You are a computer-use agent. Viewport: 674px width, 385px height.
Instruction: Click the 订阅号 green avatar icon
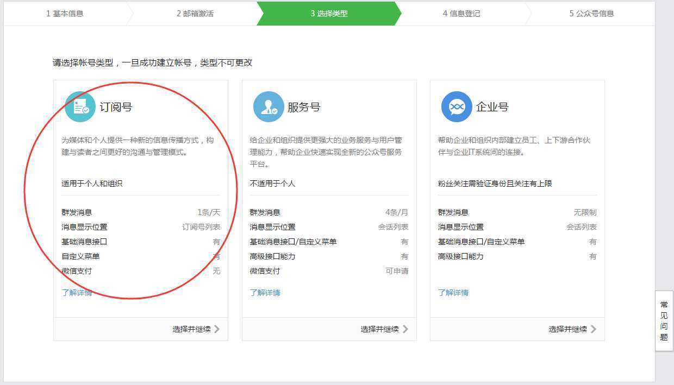pyautogui.click(x=80, y=106)
